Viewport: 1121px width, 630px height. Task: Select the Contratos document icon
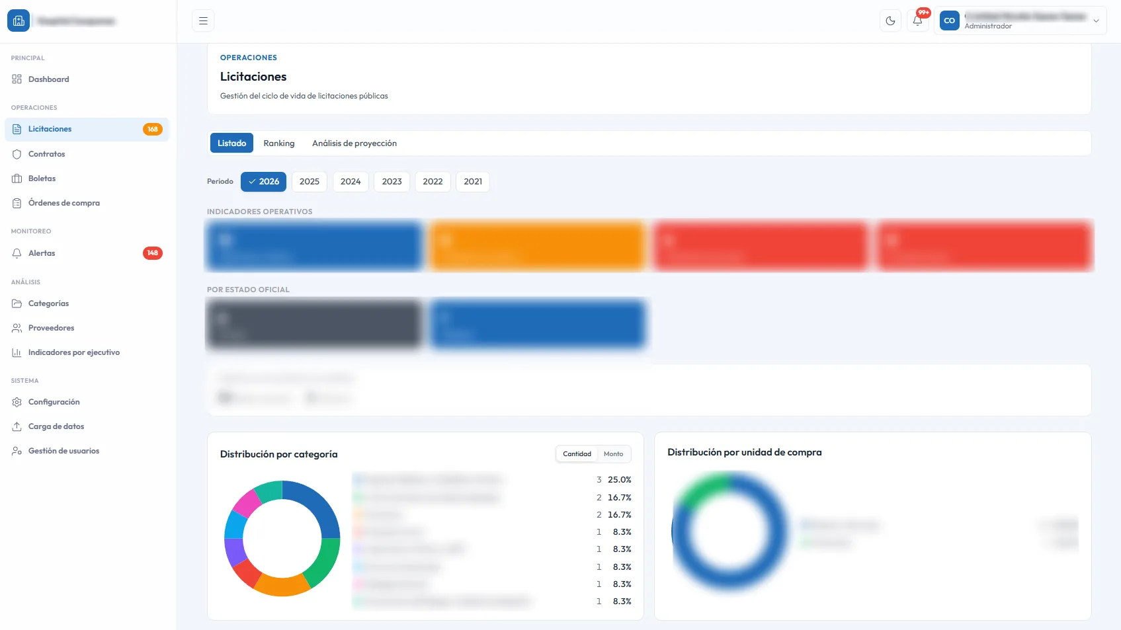point(17,153)
